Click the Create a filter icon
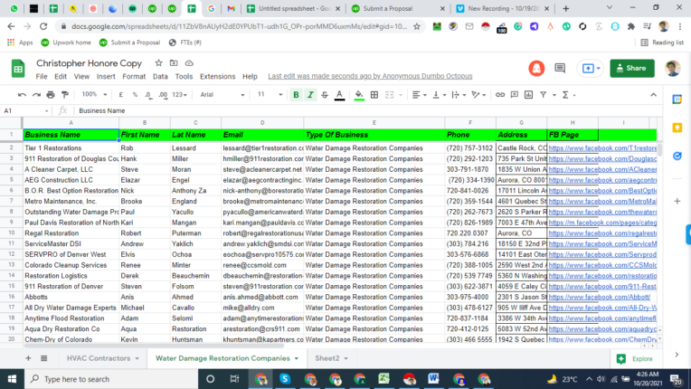The height and width of the screenshot is (389, 691). (544, 95)
